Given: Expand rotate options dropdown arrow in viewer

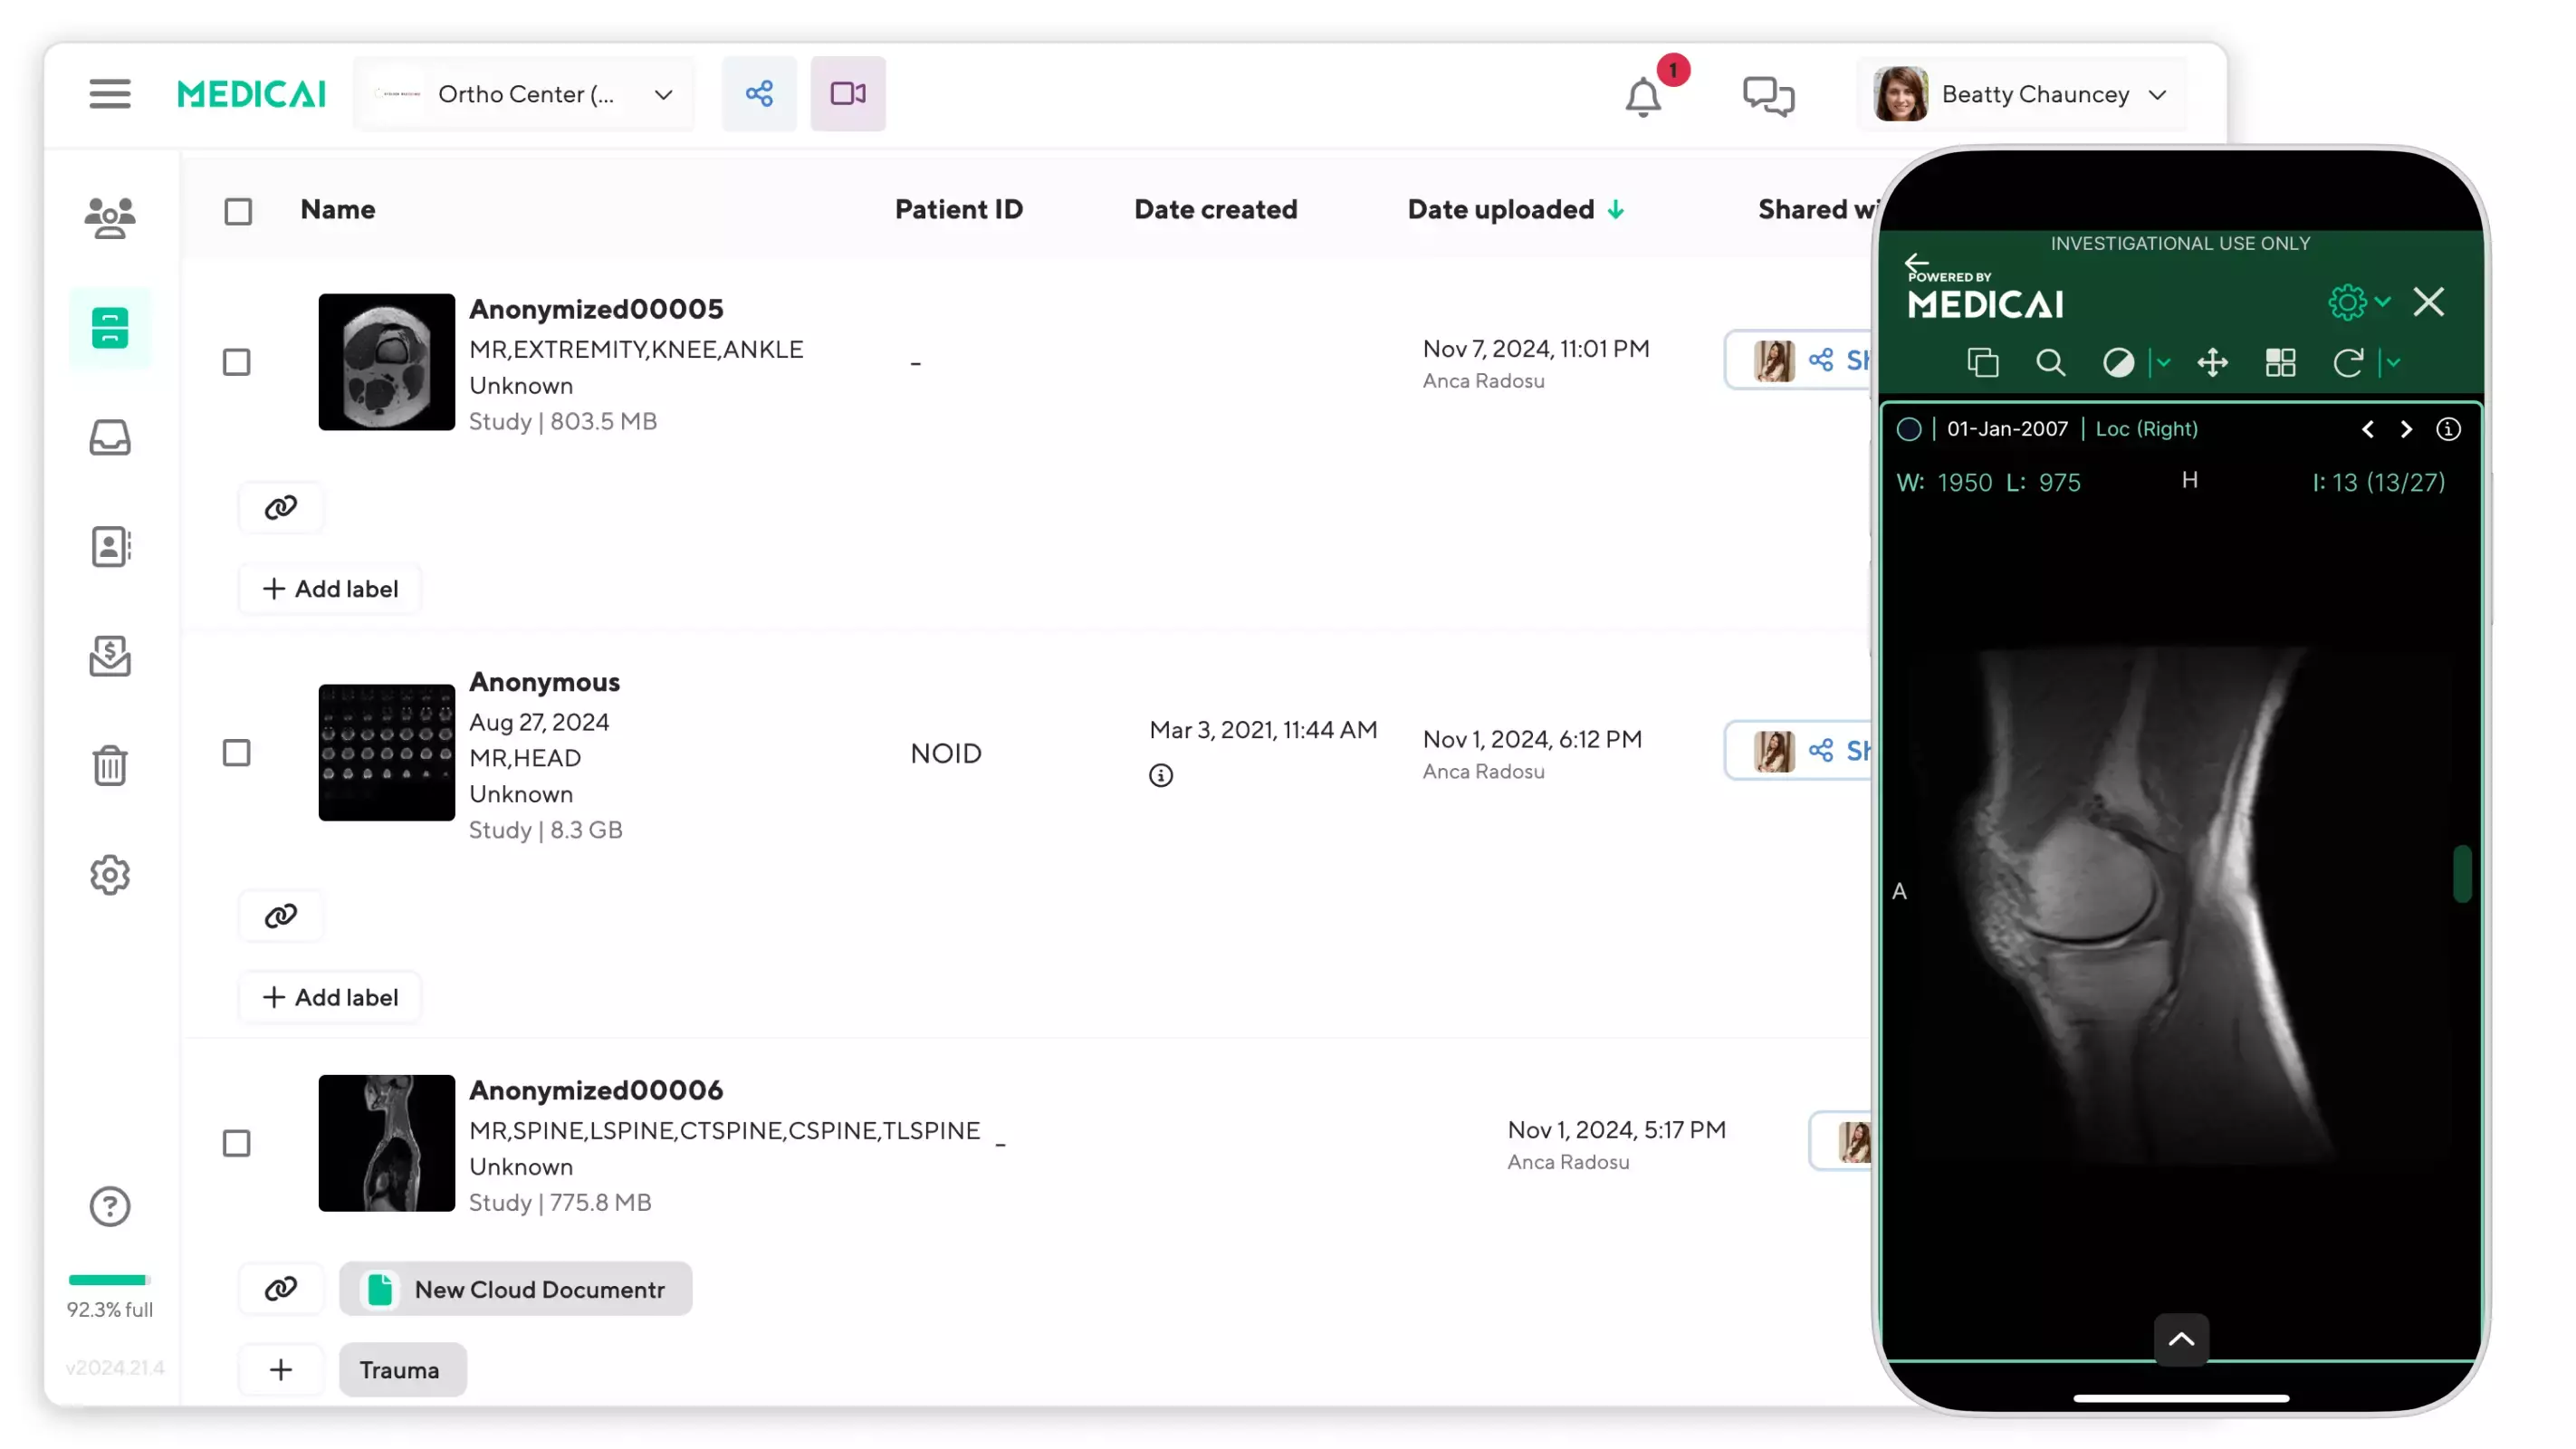Looking at the screenshot, I should (2393, 363).
